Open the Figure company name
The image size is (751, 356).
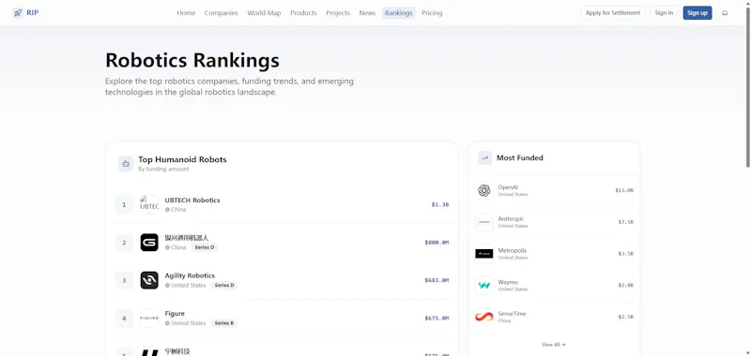point(175,314)
